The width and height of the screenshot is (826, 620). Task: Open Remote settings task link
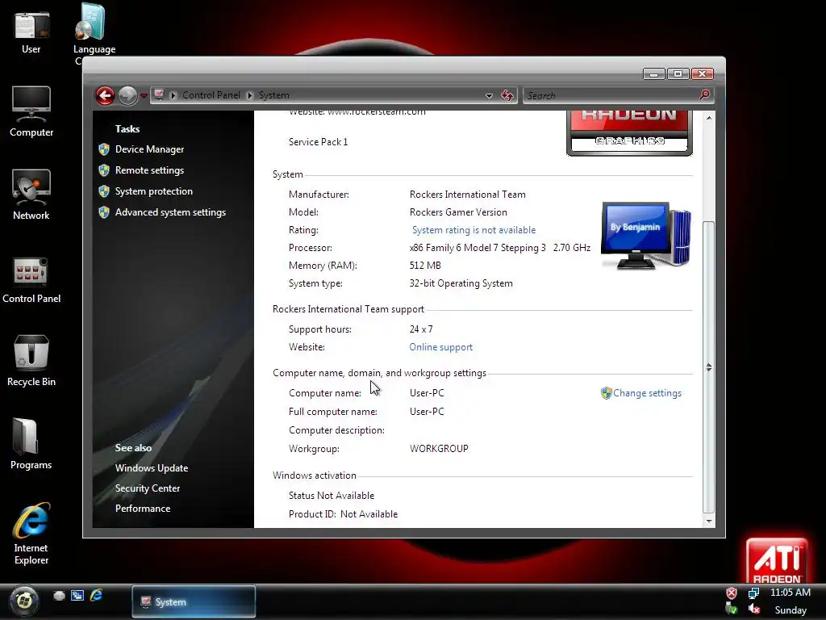coord(149,170)
